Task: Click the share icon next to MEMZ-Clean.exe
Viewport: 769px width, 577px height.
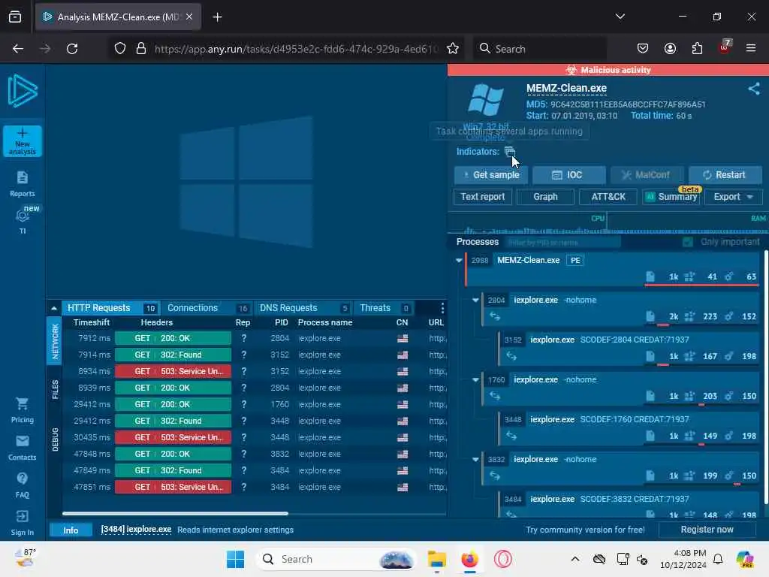Action: (754, 89)
